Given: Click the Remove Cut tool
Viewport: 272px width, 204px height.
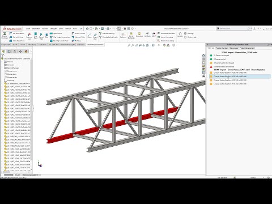Looking at the screenshot, I should 29,36.
